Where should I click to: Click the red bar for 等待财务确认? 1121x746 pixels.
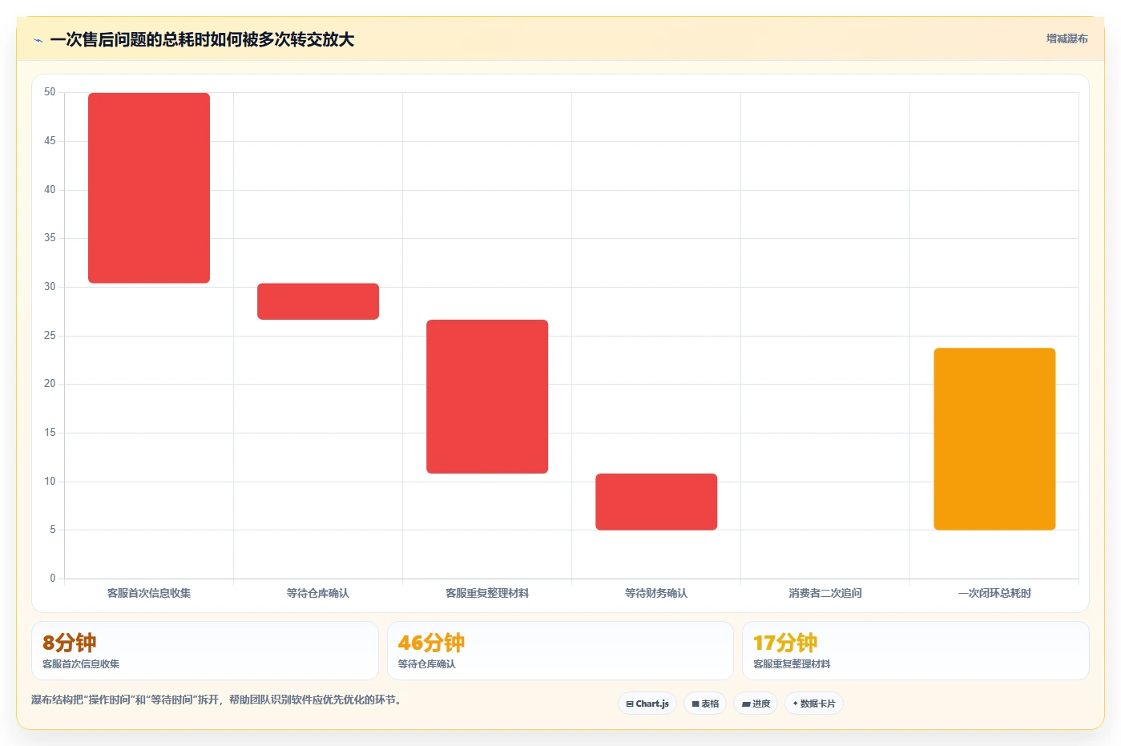point(656,502)
